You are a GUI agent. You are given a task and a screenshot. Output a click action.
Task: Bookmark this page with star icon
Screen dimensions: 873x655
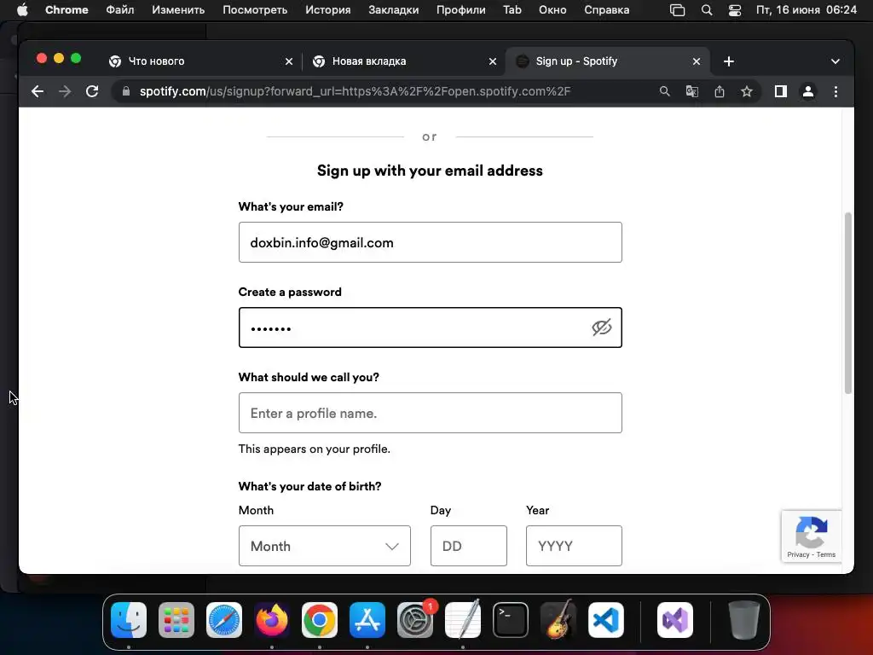pyautogui.click(x=747, y=91)
